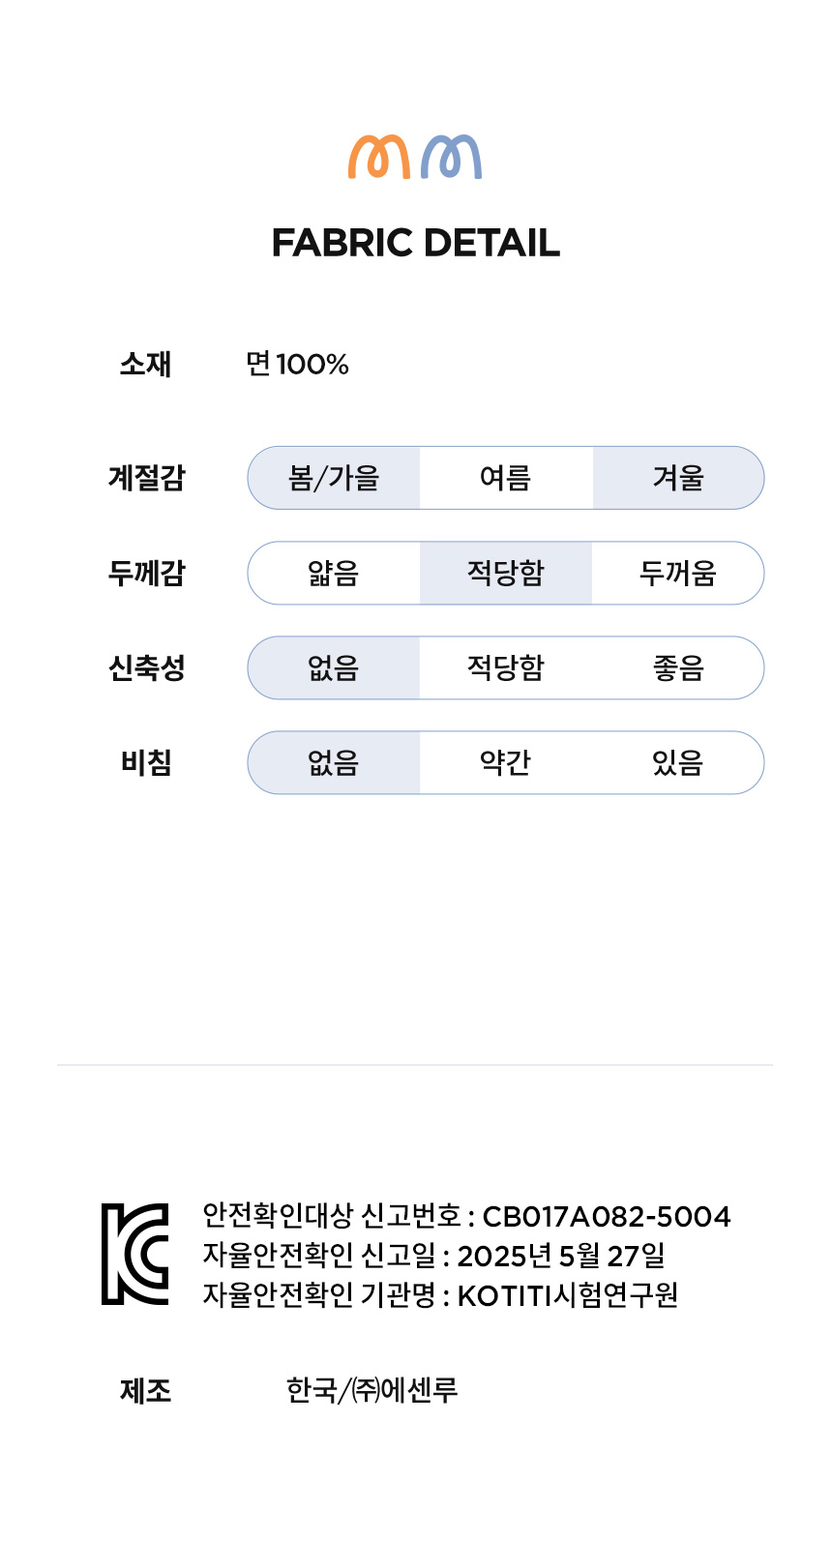The image size is (832, 1541).
Task: Select 있음 for 비침 transparency
Action: tap(678, 762)
